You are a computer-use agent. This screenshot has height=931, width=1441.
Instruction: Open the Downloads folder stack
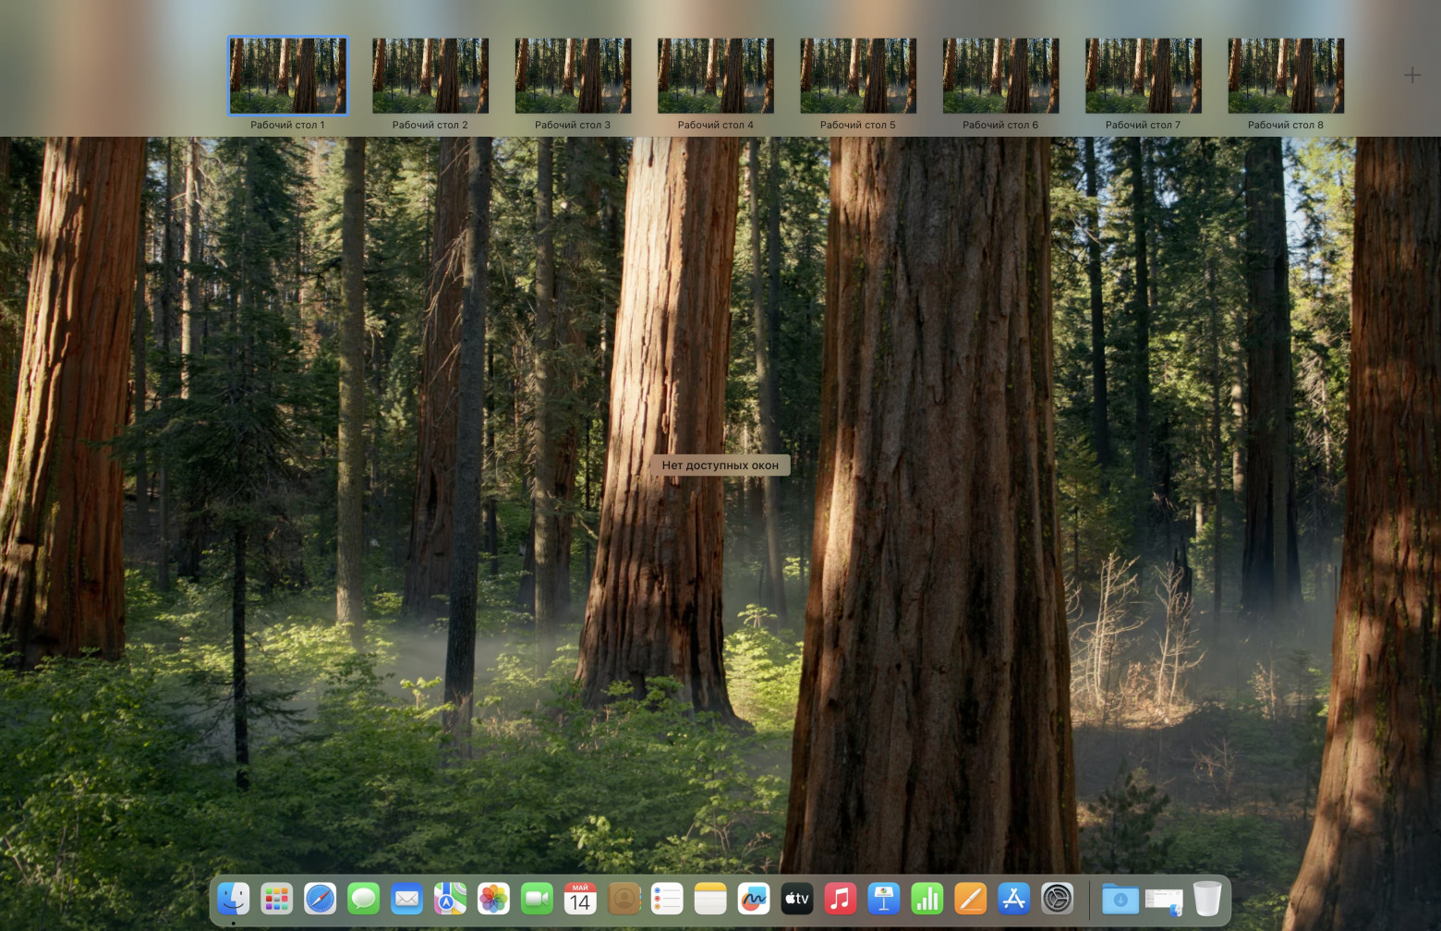pyautogui.click(x=1120, y=899)
